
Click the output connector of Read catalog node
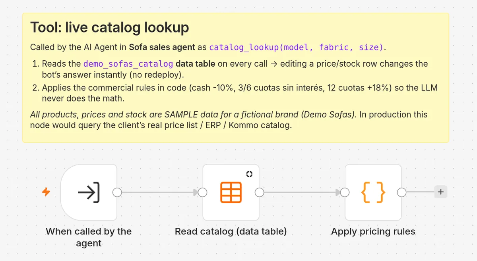[260, 192]
